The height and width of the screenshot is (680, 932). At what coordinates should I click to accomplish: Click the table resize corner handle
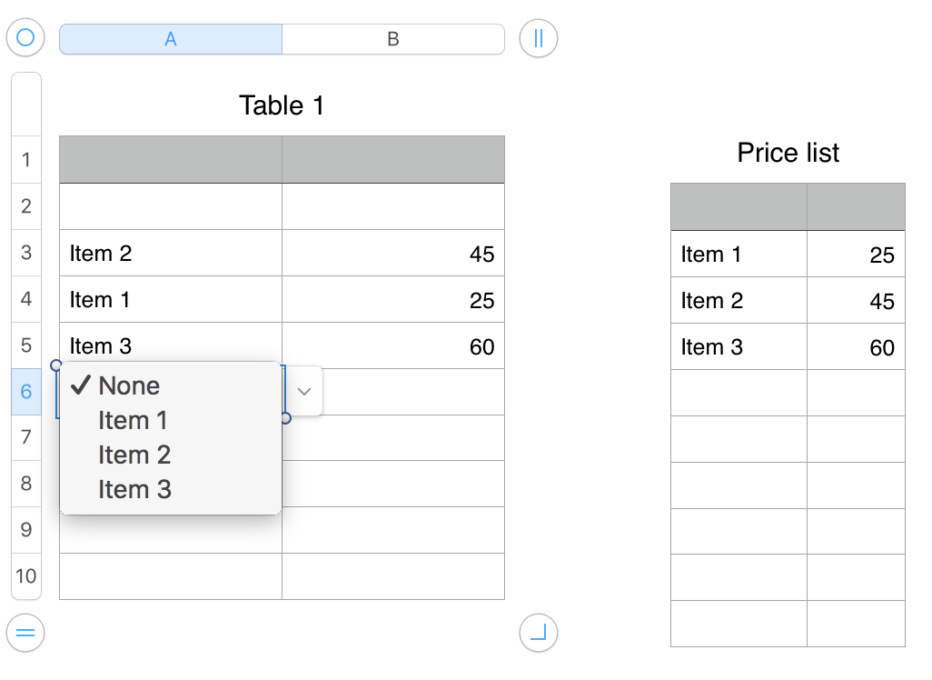coord(539,633)
